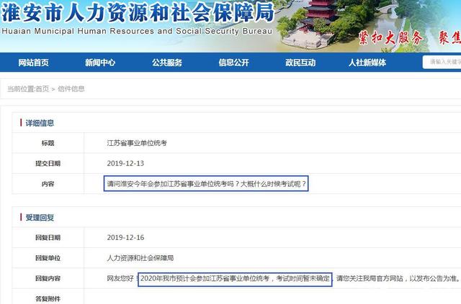Click the question text 请问淮安今年会参加江苏省事业单位统考吗
The width and height of the screenshot is (461, 304).
coord(170,184)
